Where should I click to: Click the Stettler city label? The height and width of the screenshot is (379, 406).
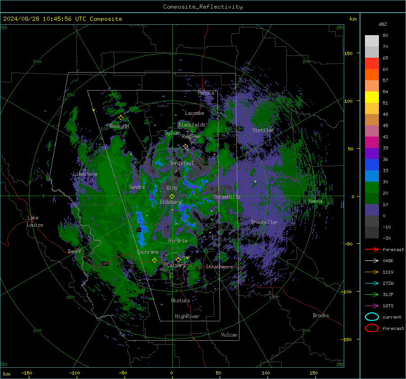[263, 130]
